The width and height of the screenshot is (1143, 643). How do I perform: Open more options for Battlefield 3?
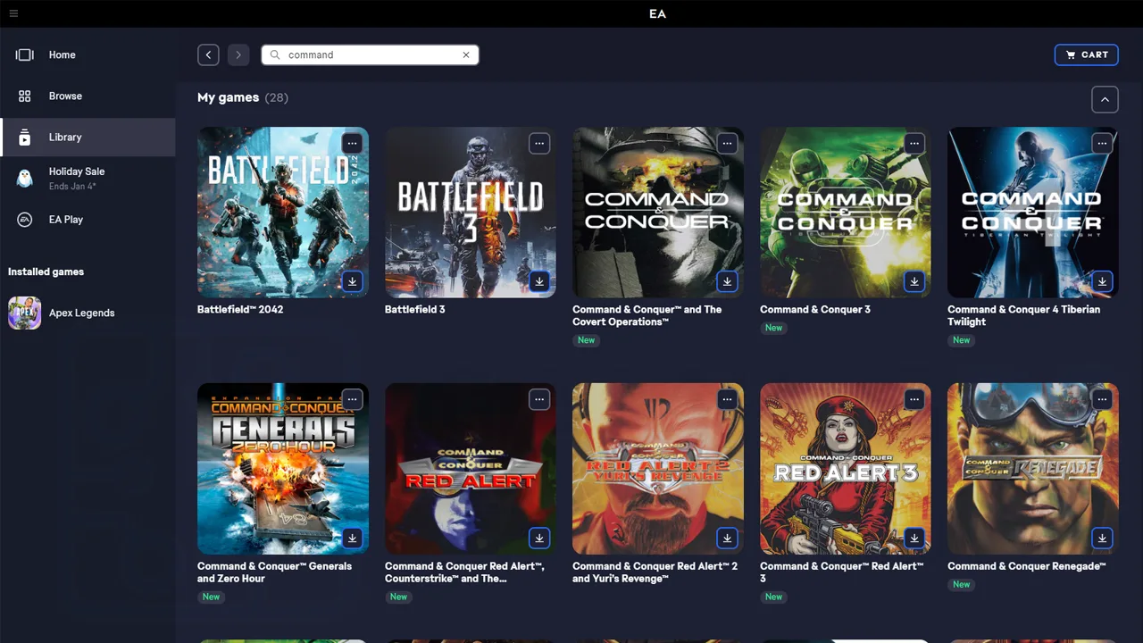[x=539, y=143]
